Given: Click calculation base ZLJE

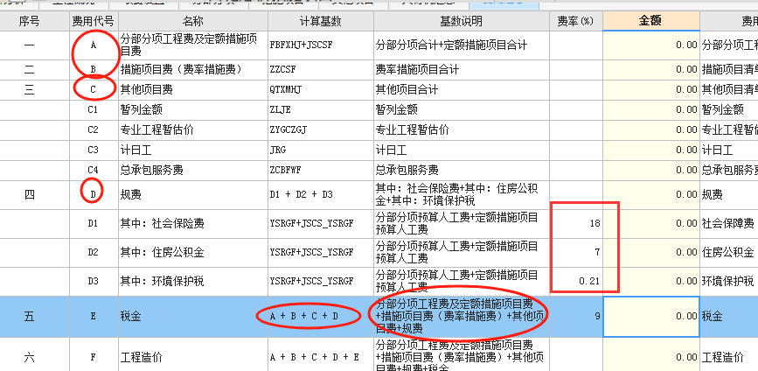Looking at the screenshot, I should [x=321, y=109].
